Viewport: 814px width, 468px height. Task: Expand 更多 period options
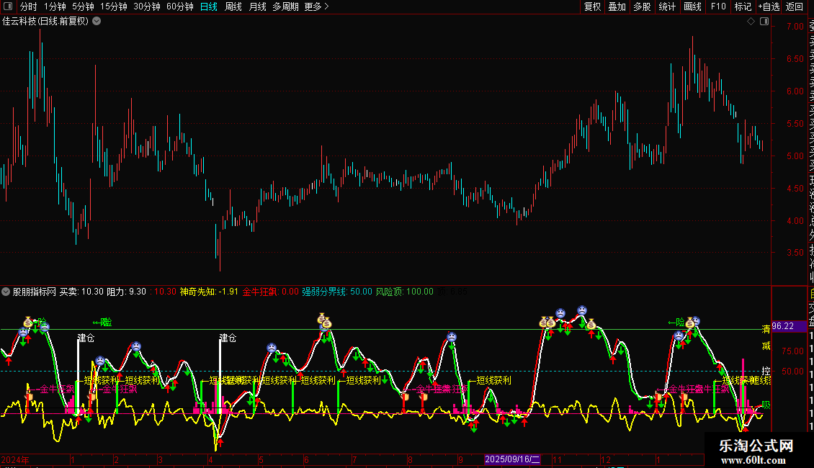pyautogui.click(x=317, y=6)
